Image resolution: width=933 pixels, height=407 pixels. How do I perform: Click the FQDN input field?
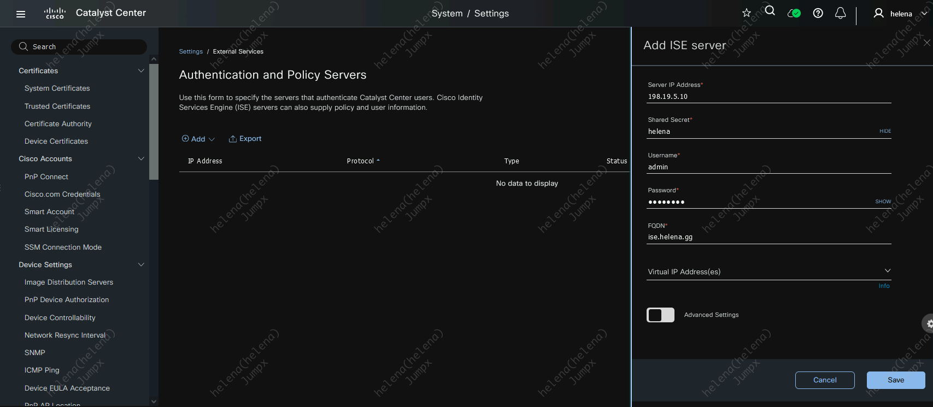pyautogui.click(x=768, y=237)
